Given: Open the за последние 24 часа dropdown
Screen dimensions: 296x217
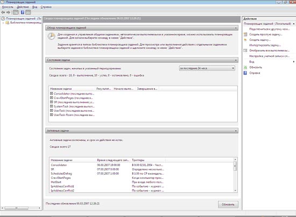Looking at the screenshot, I should pyautogui.click(x=207, y=68).
